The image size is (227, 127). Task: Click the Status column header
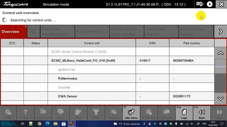35,43
